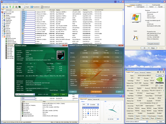Switch to the Hardver tab in system properties
166x124 pixels.
(x=151, y=7)
